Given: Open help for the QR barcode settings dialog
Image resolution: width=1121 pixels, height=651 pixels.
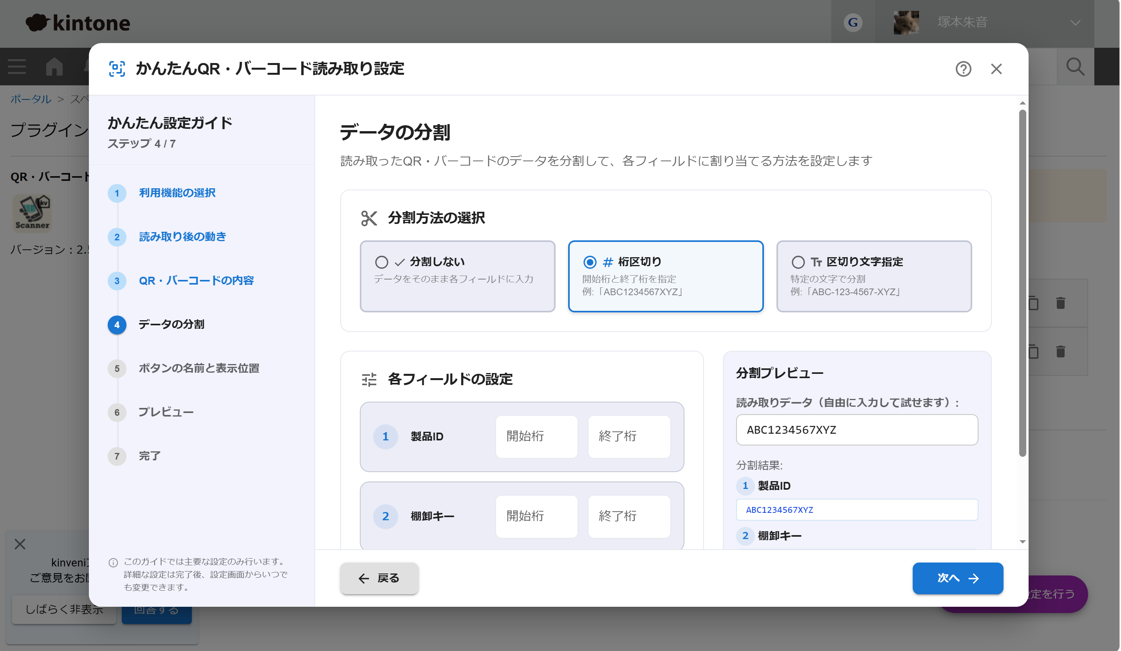Looking at the screenshot, I should click(964, 69).
